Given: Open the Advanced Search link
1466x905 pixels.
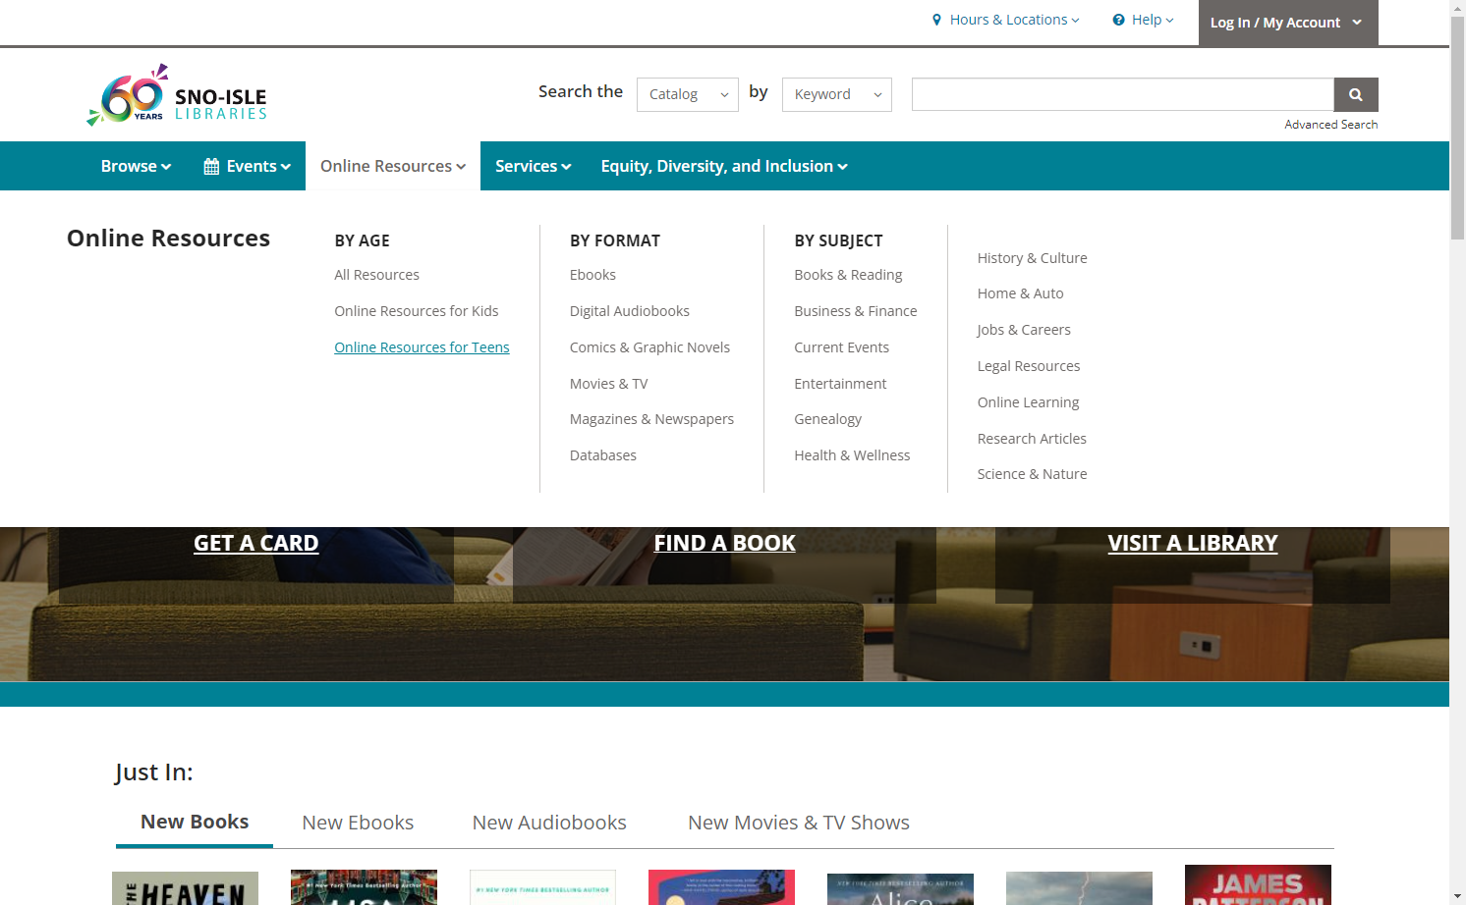Looking at the screenshot, I should coord(1331,125).
